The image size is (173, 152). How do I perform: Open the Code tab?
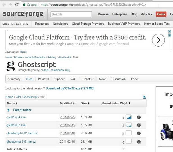coord(134,79)
